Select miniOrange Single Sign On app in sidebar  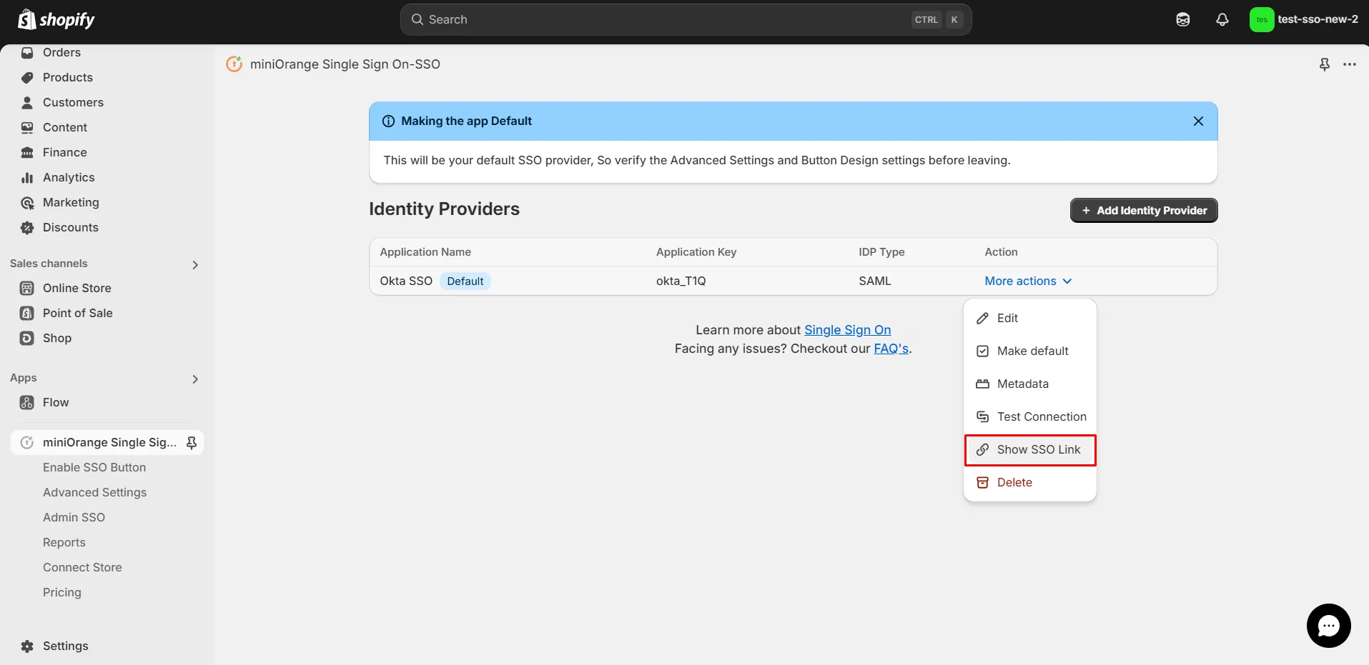pyautogui.click(x=107, y=442)
